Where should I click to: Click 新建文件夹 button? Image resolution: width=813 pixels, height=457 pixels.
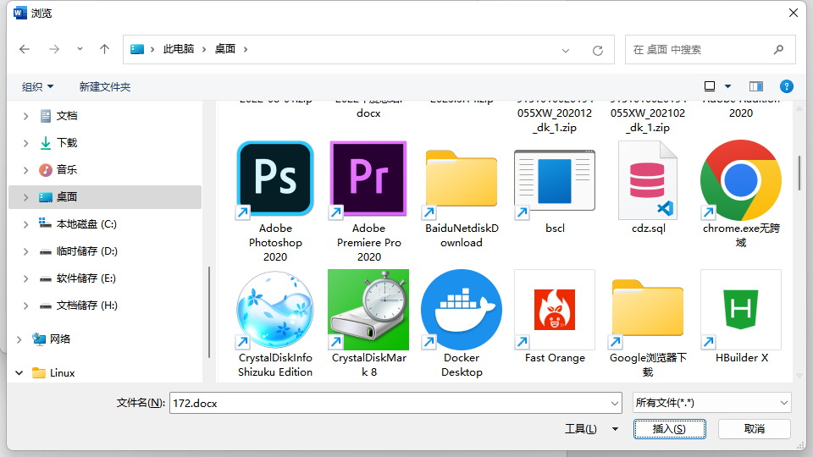pos(105,86)
